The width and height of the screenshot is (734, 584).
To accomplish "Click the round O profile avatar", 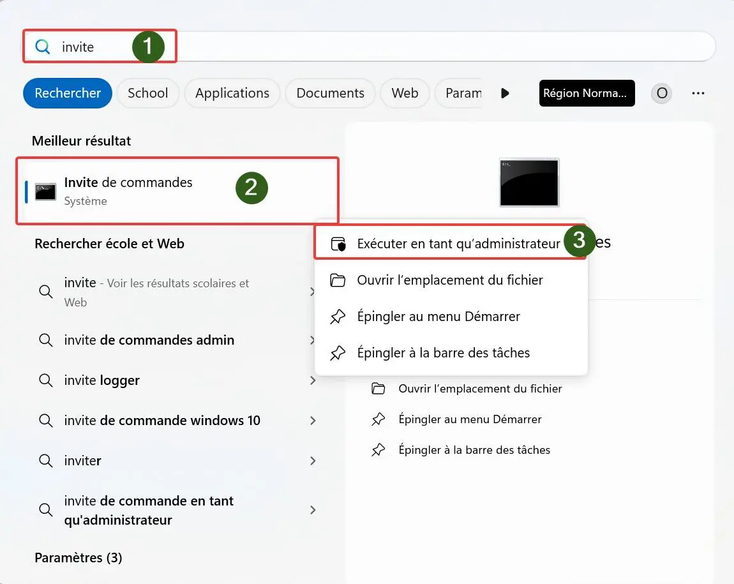I will click(x=662, y=93).
